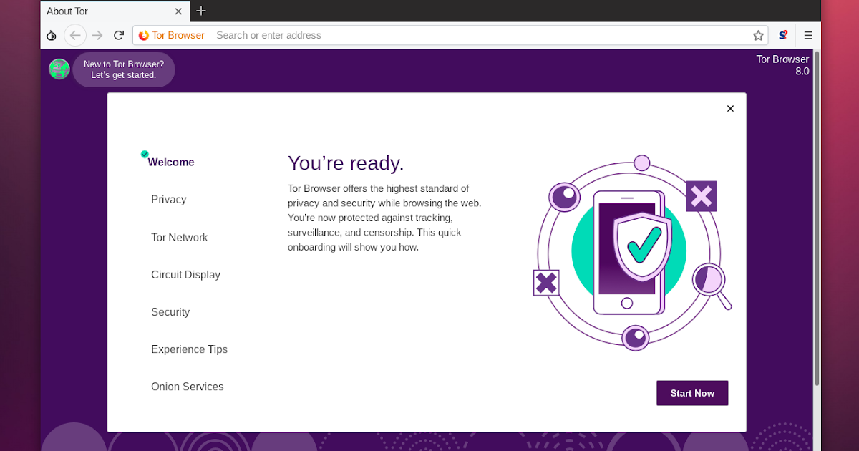Dismiss the onboarding dialog

click(x=730, y=108)
